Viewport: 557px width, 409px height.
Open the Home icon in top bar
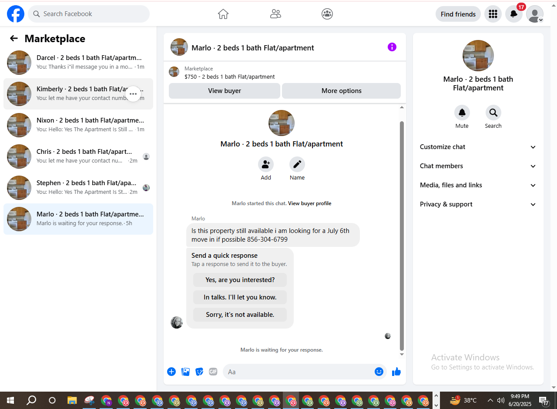223,14
